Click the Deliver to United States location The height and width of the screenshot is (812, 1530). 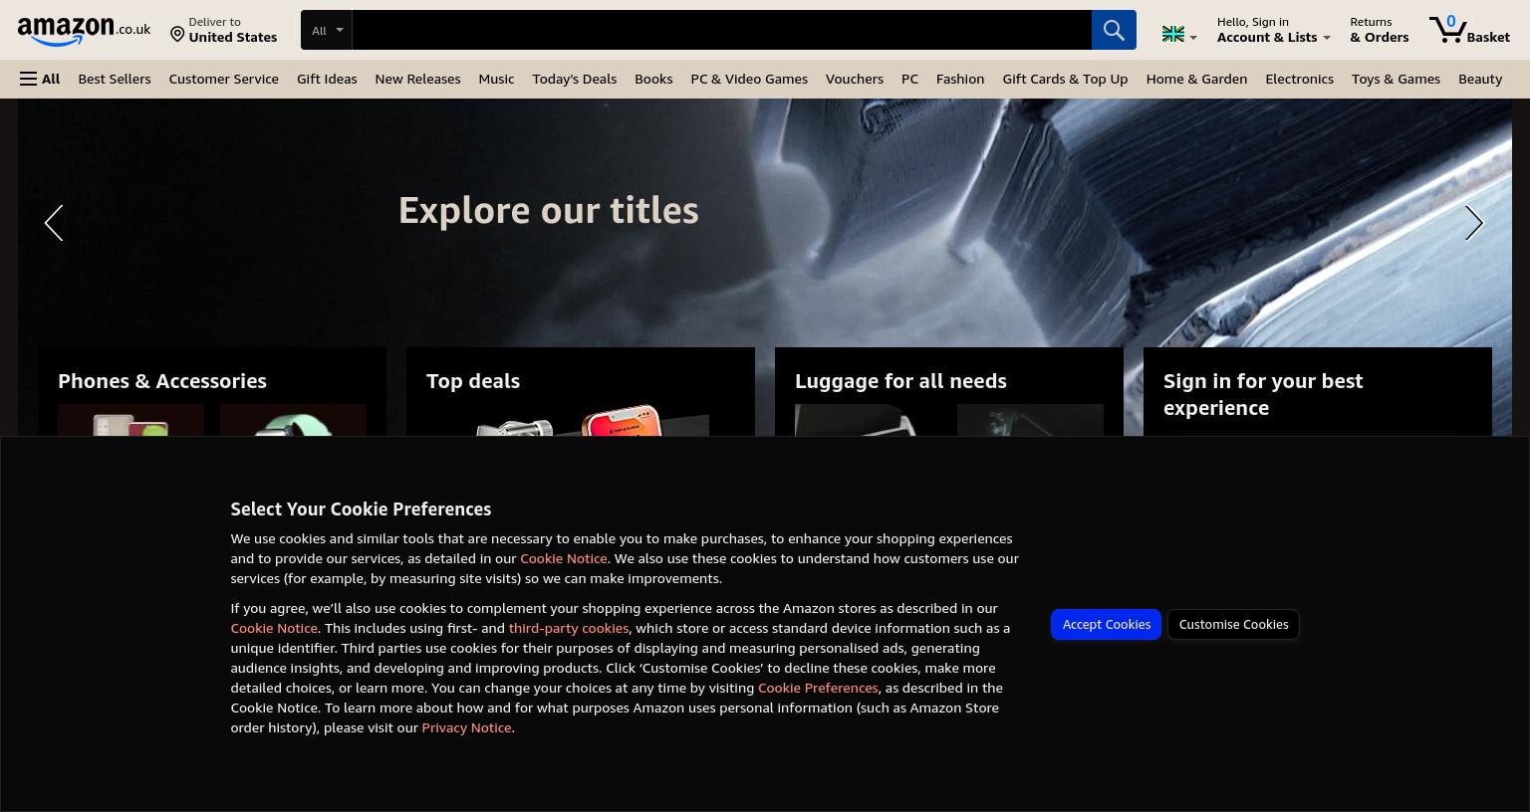click(x=223, y=30)
